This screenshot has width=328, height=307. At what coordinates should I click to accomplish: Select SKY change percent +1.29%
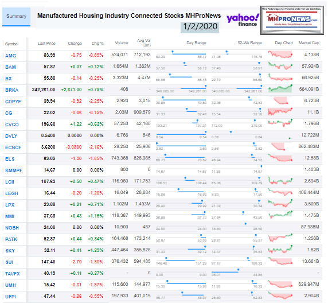pos(96,251)
